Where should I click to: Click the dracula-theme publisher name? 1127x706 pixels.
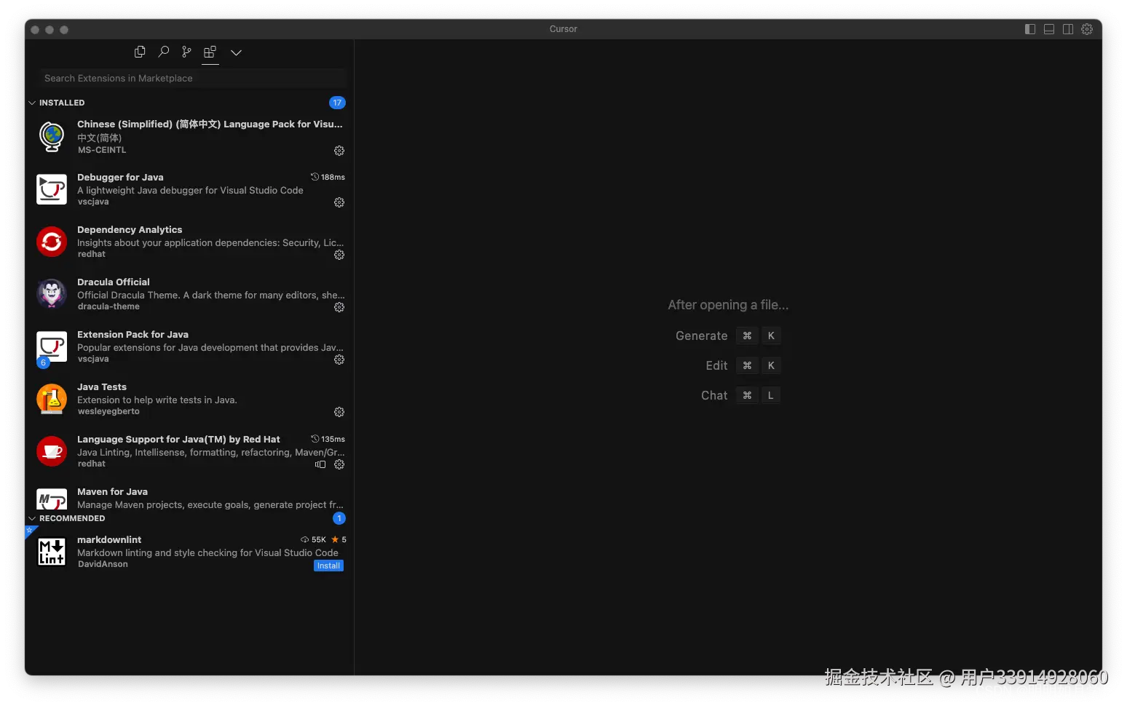pos(108,306)
